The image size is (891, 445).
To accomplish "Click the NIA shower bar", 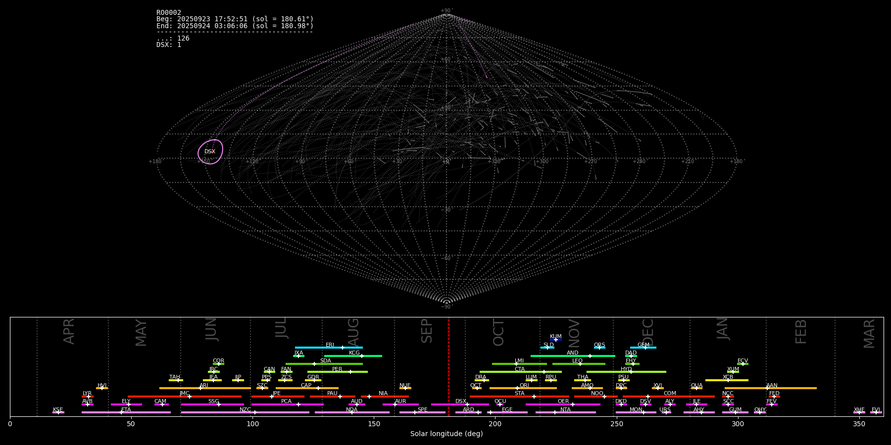I will (385, 397).
